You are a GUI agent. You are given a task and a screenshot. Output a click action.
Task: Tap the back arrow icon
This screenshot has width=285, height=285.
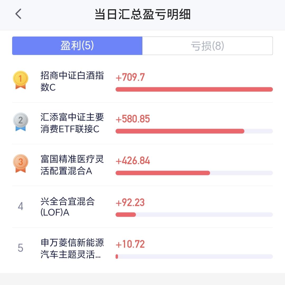[18, 14]
